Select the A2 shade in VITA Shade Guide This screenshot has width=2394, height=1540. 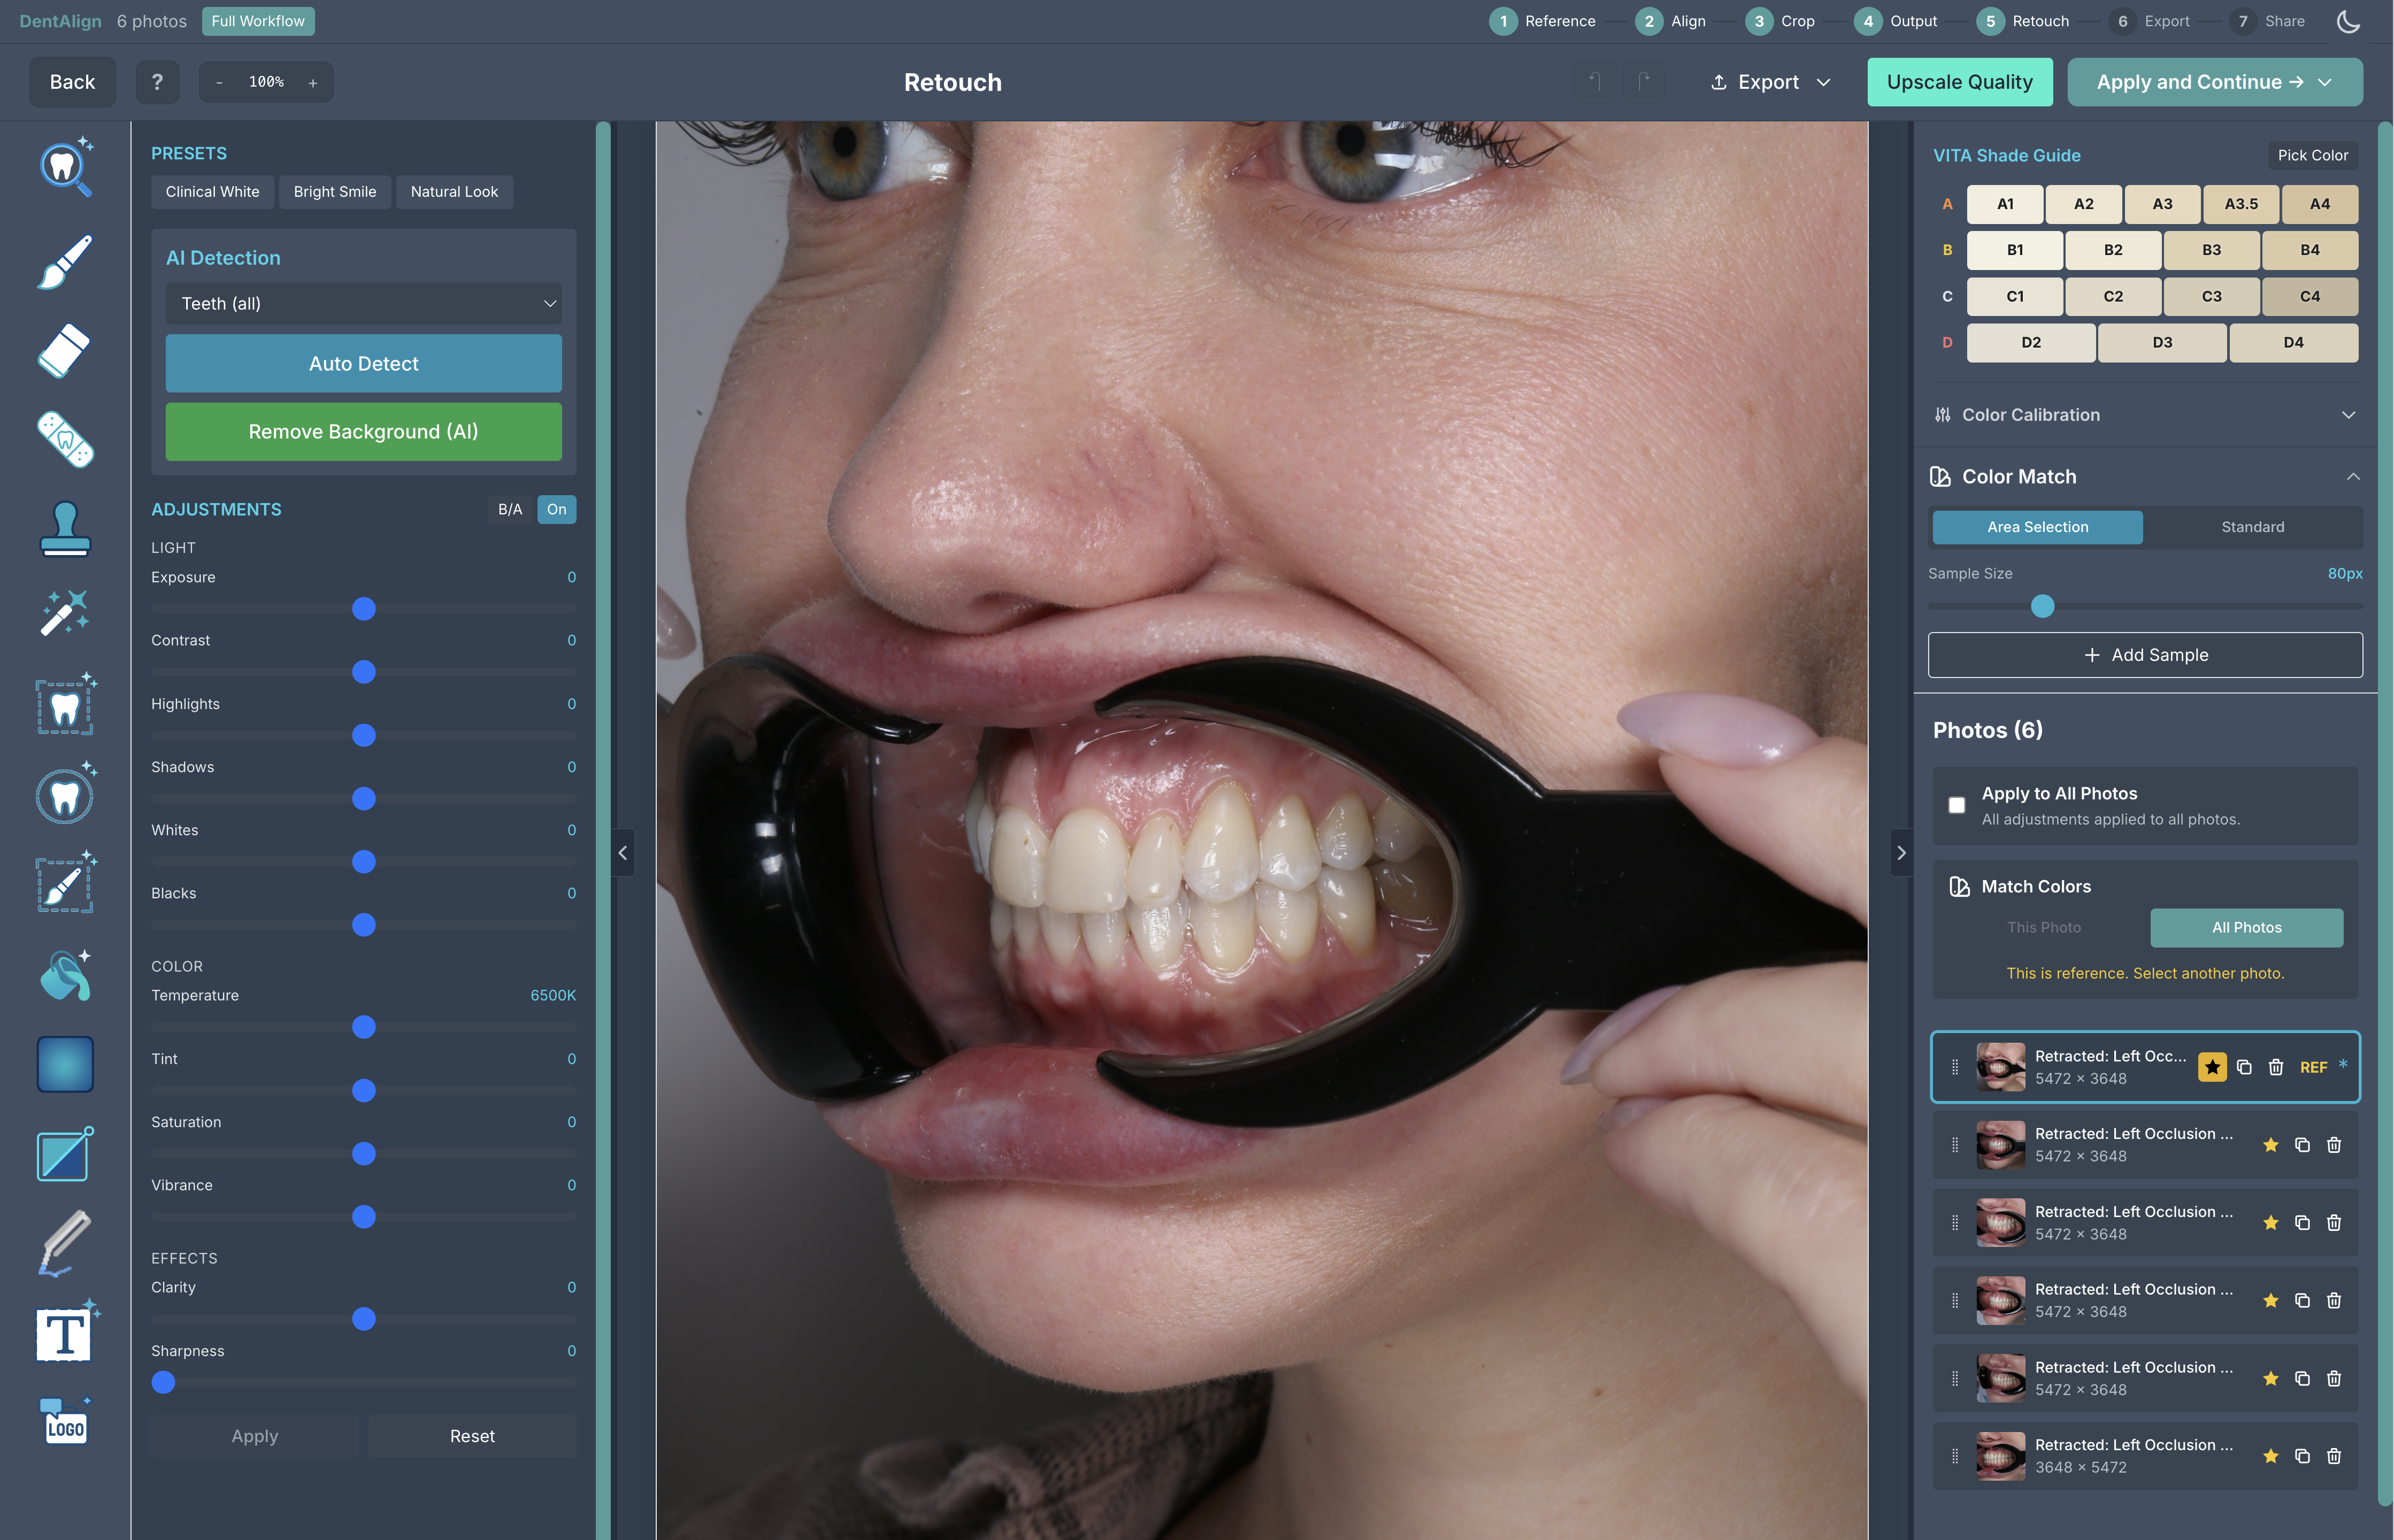point(2083,204)
